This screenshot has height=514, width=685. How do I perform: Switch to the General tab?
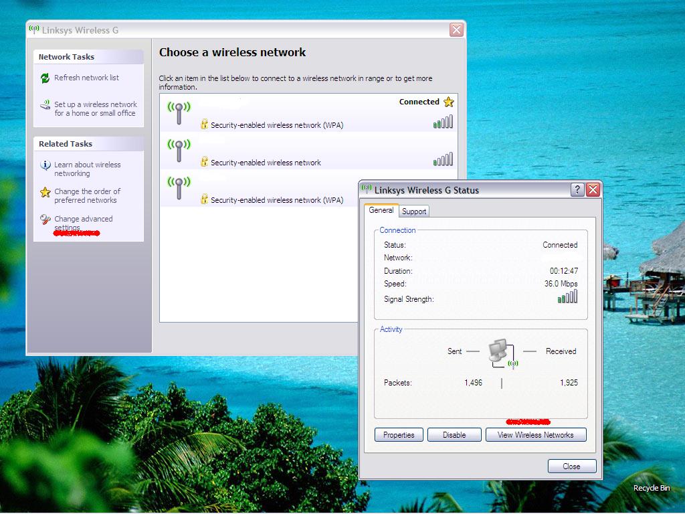(x=381, y=210)
